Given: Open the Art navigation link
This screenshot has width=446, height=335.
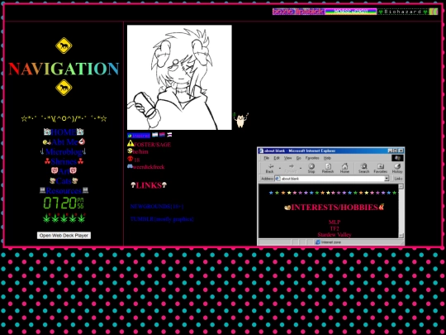Looking at the screenshot, I should point(64,171).
